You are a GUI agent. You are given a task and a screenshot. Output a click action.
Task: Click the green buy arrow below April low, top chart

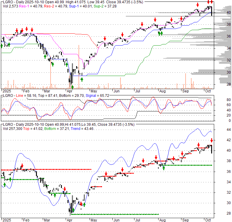pyautogui.click(x=72, y=87)
